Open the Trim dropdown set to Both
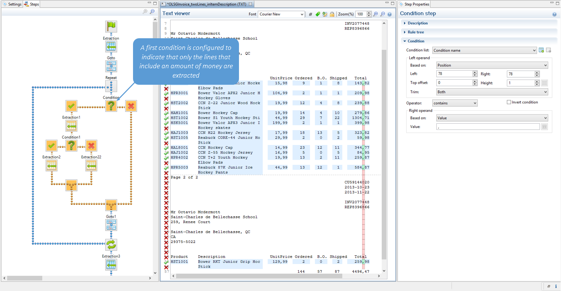The height and width of the screenshot is (291, 561). pyautogui.click(x=492, y=92)
